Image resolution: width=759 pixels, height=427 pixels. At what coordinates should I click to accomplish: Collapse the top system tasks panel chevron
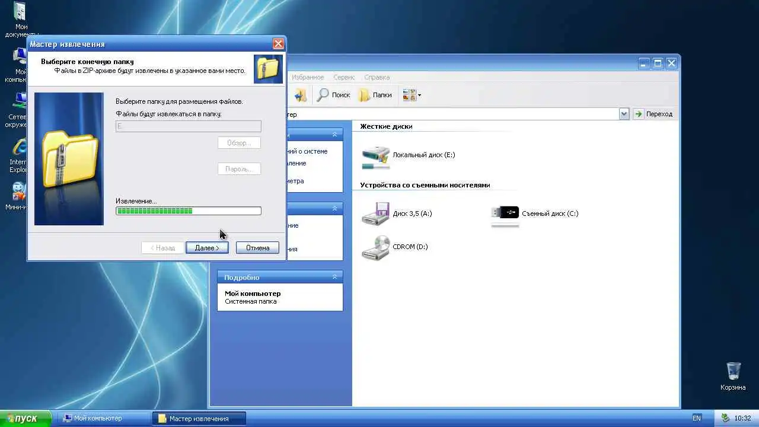[x=334, y=135]
